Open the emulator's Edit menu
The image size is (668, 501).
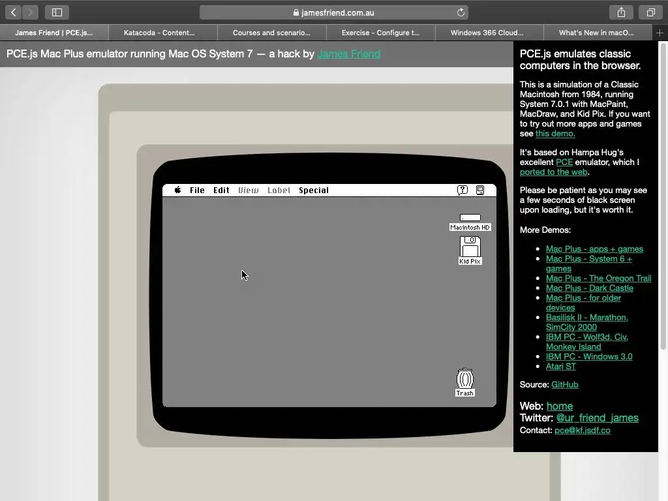(221, 190)
